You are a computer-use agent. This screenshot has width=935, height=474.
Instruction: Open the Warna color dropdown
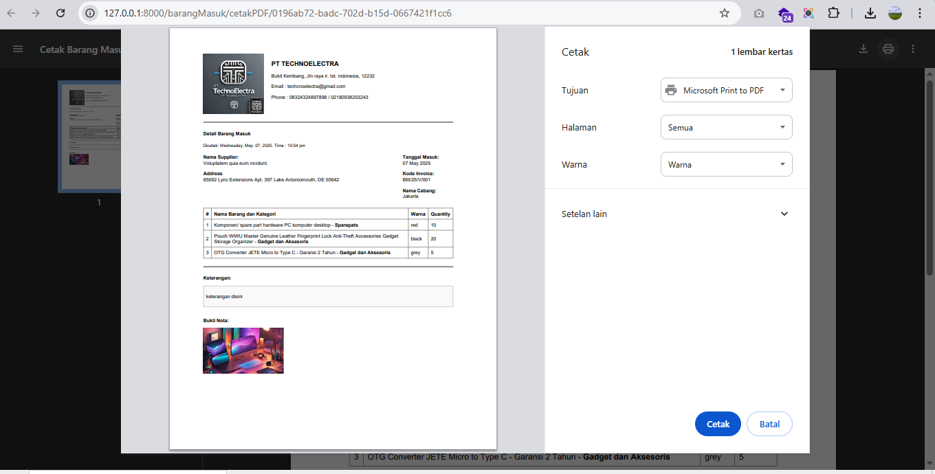[726, 164]
